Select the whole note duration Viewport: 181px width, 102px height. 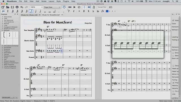click(x=45, y=12)
